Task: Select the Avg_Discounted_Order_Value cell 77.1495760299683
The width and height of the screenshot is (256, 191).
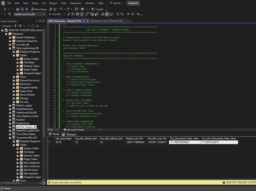Action: [185, 142]
